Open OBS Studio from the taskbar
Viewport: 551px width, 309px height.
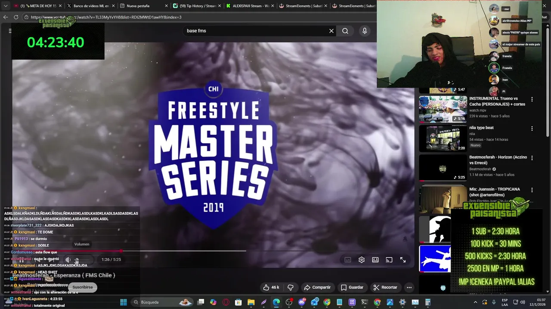289,302
